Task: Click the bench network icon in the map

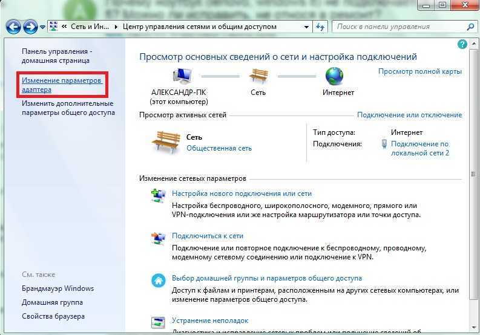Action: (x=258, y=76)
